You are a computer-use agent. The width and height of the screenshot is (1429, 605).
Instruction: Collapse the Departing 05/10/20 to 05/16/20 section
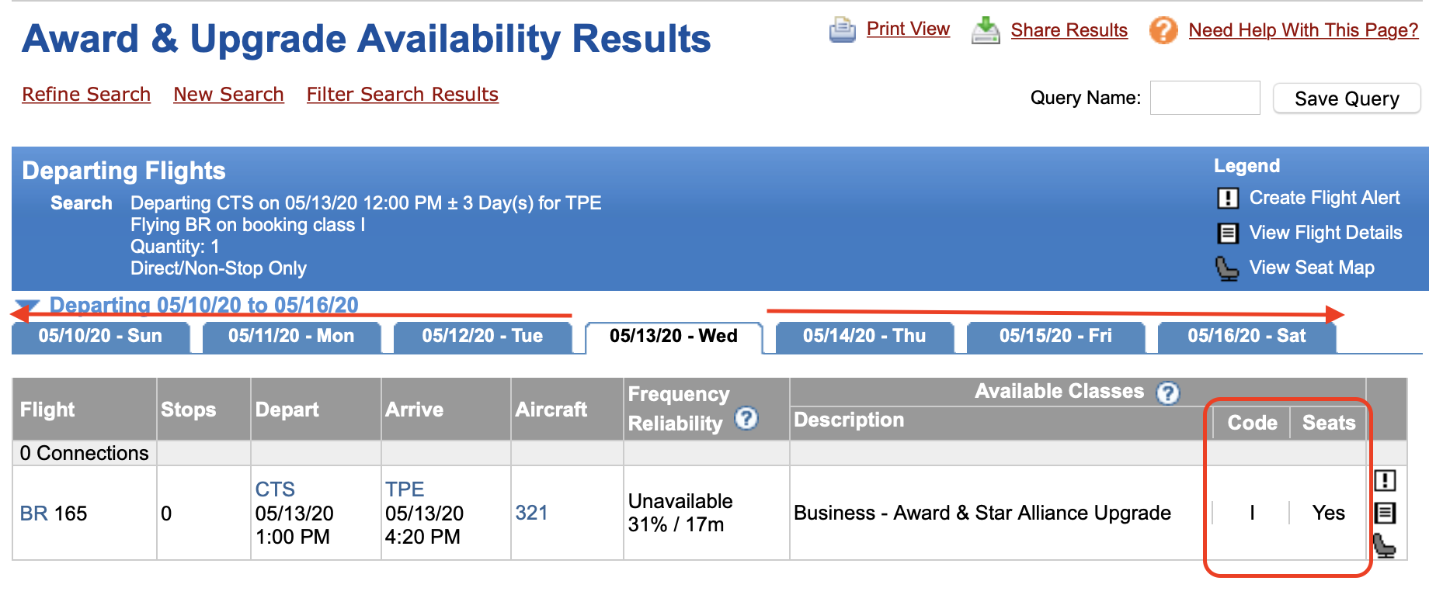coord(27,305)
